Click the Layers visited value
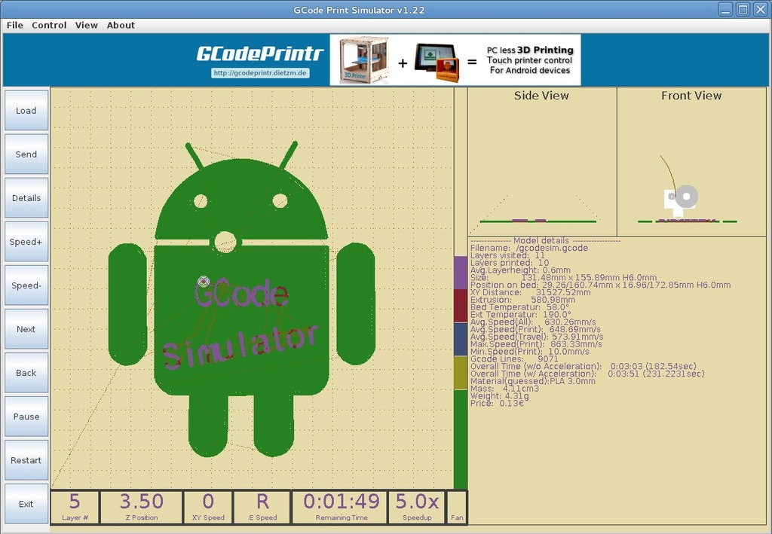 click(x=540, y=255)
